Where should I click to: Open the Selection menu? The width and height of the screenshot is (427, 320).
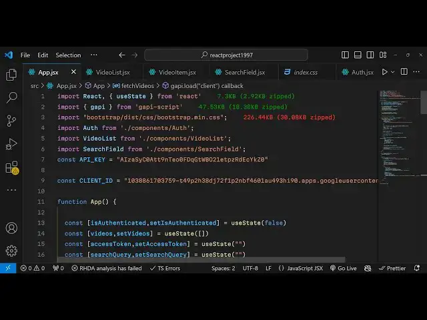68,55
